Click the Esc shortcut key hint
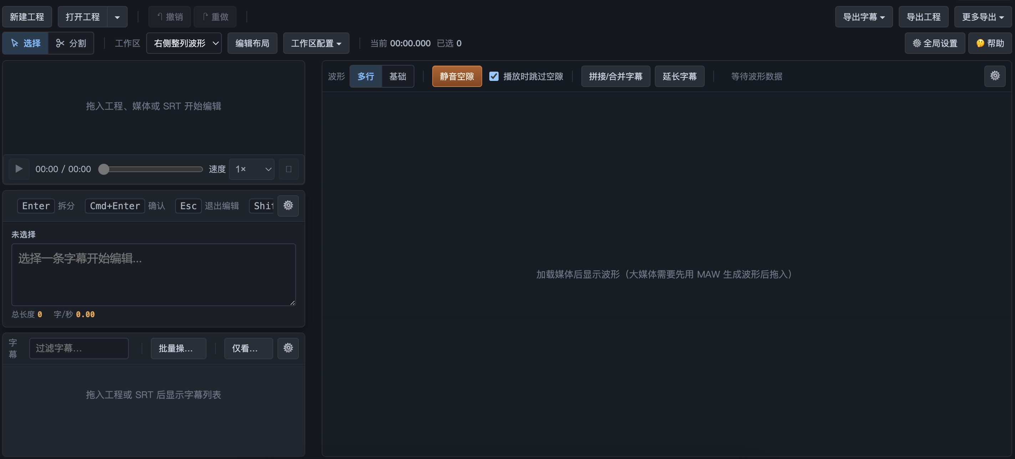Screen dimensions: 1015x459 [x=188, y=206]
